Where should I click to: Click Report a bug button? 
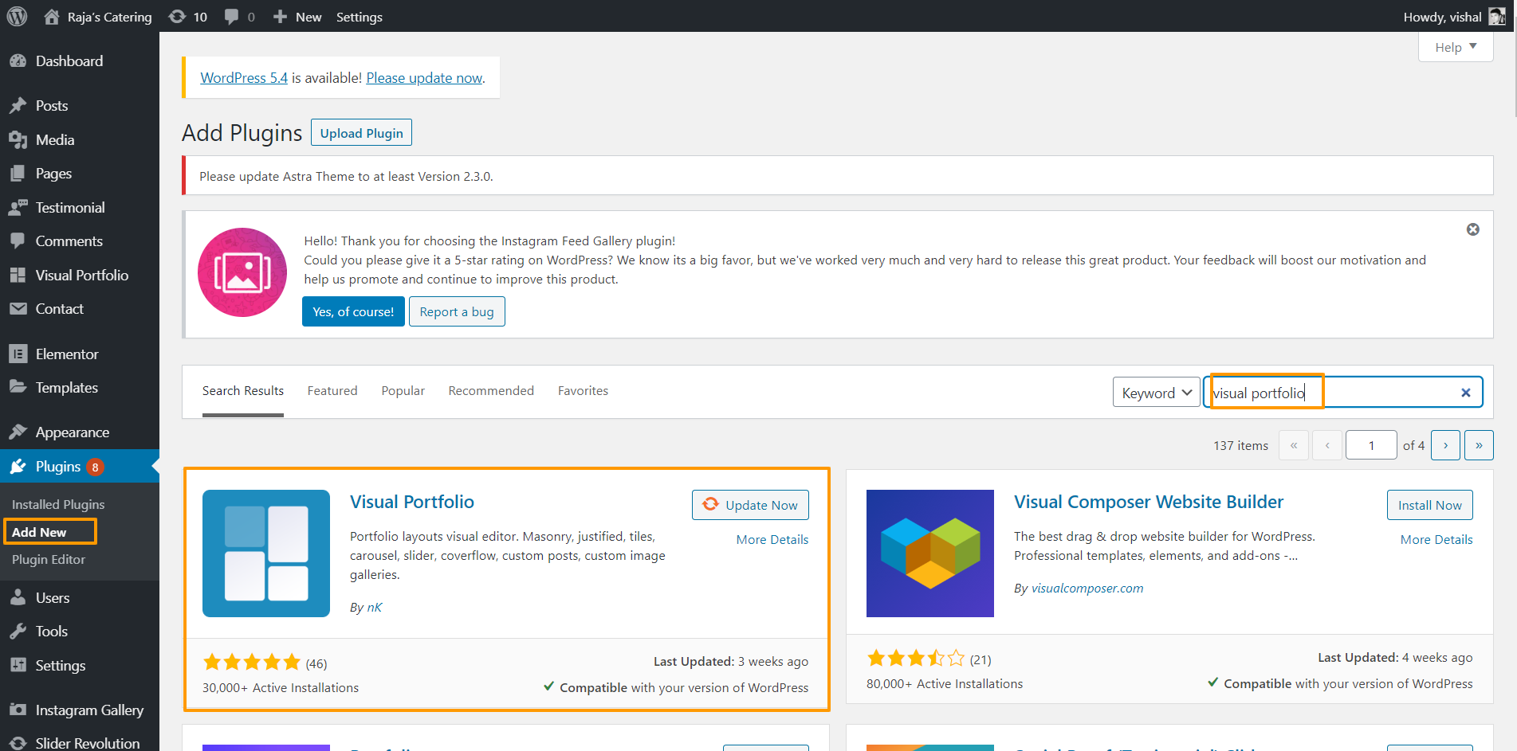(x=457, y=311)
